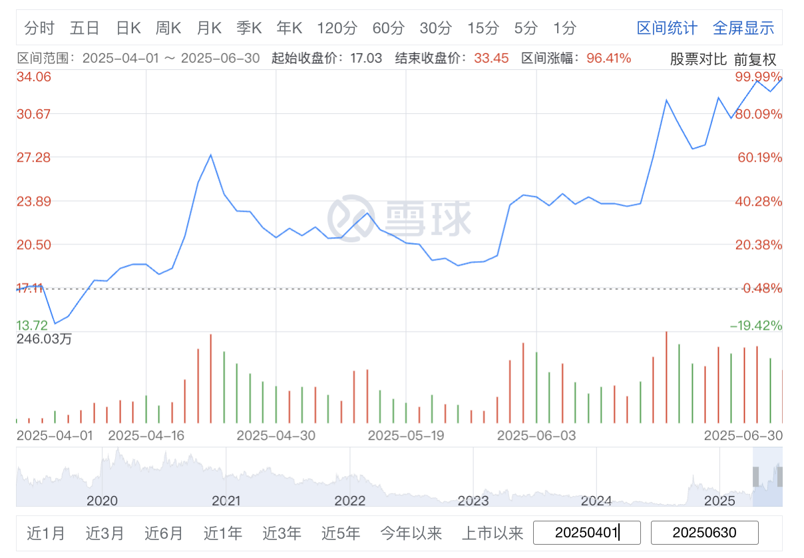Open 全屏显示 fullscreen mode
This screenshot has height=558, width=804.
743,28
